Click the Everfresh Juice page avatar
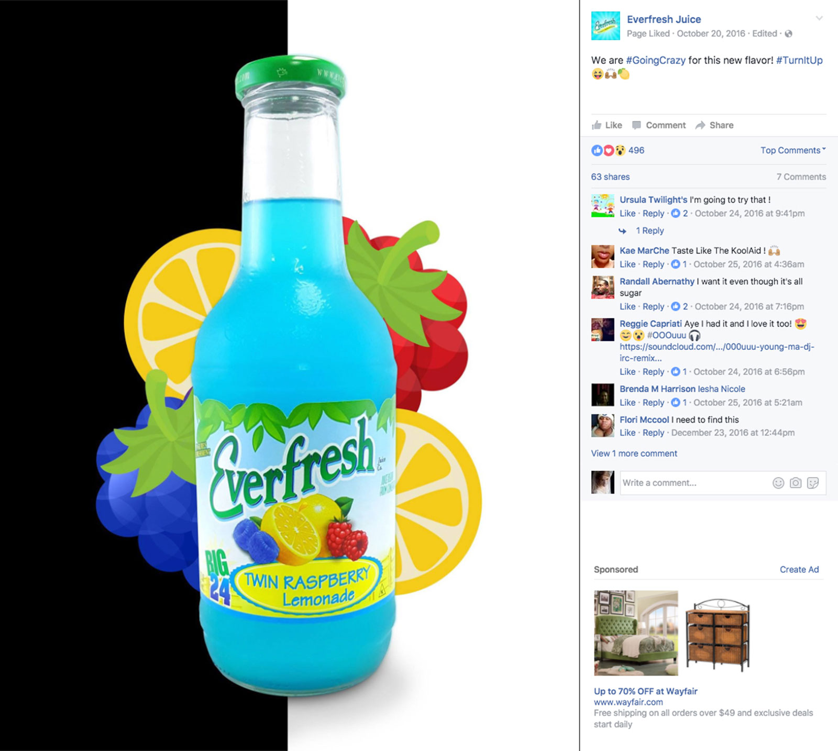The image size is (838, 751). 605,26
